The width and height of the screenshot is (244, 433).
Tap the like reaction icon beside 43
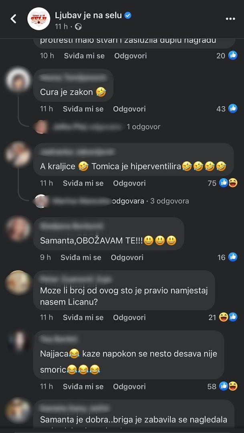(x=233, y=109)
